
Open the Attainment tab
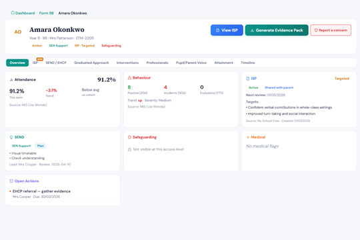click(223, 63)
